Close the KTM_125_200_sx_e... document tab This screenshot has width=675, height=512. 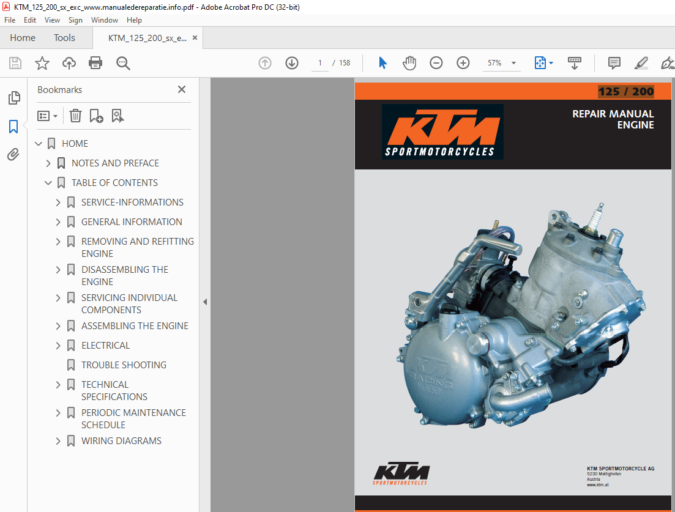(195, 38)
